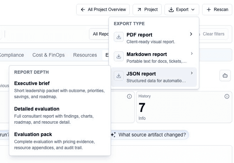234x163 pixels.
Task: Click the chevron on the Export button
Action: coord(193,10)
